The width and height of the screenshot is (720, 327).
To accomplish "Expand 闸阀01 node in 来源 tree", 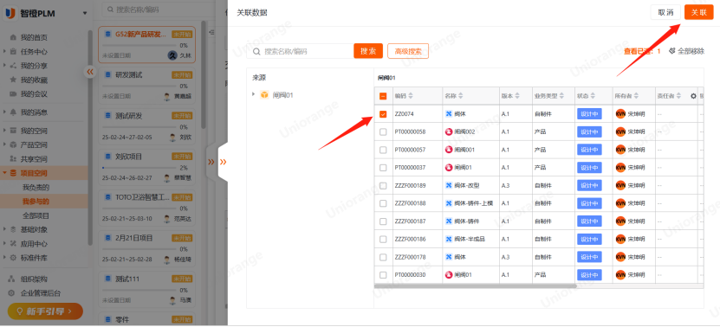I will (253, 94).
